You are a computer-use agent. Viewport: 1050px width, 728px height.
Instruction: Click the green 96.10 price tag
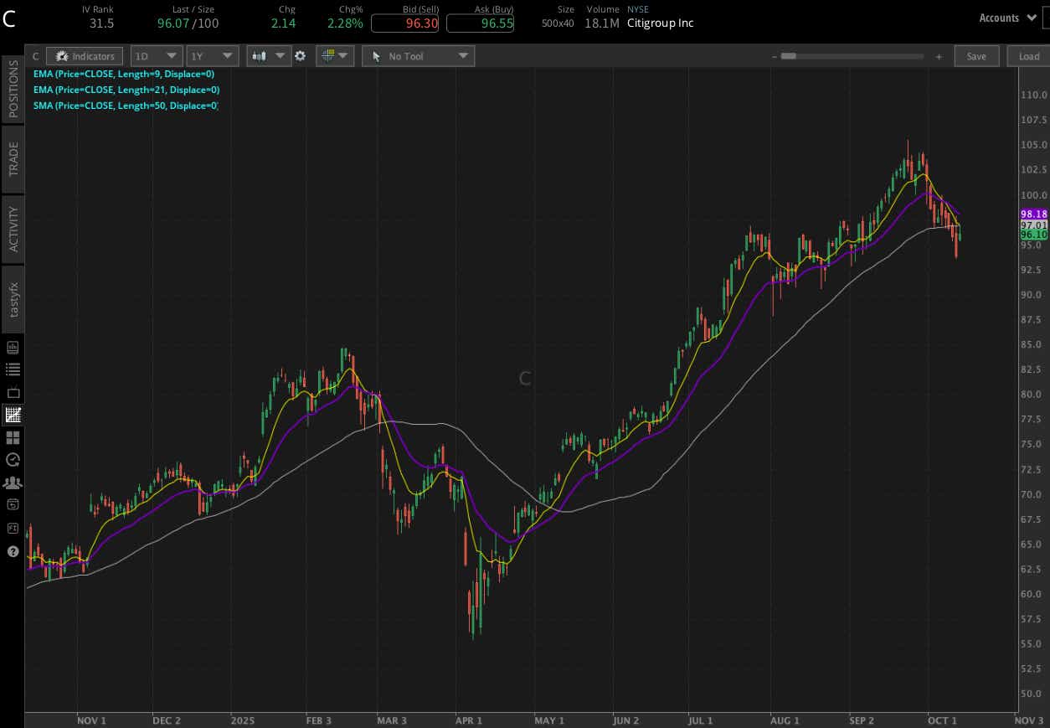tap(1034, 235)
